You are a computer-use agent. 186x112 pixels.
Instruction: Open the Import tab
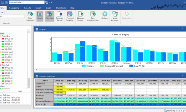pyautogui.click(x=38, y=8)
